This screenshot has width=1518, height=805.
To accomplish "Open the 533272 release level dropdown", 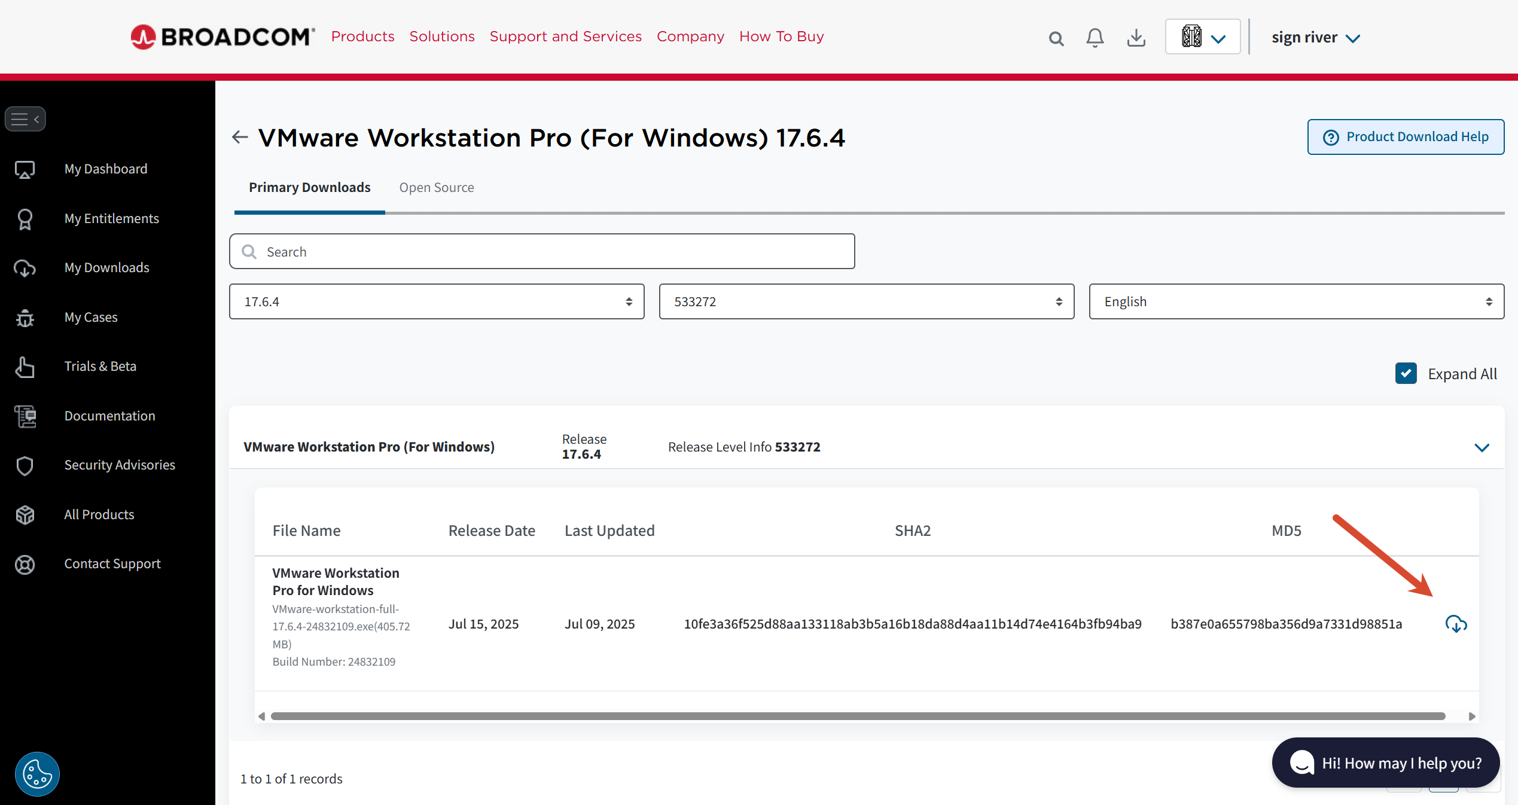I will (867, 301).
